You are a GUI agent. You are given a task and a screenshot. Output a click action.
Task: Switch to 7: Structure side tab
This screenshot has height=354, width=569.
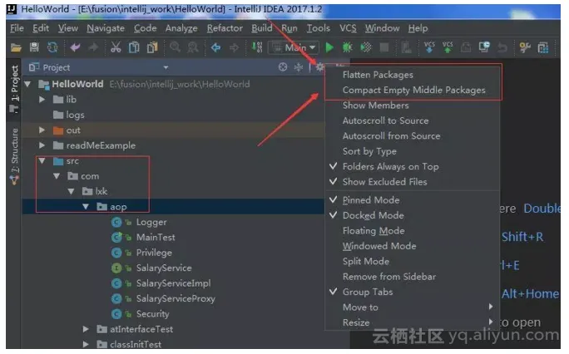pos(14,155)
